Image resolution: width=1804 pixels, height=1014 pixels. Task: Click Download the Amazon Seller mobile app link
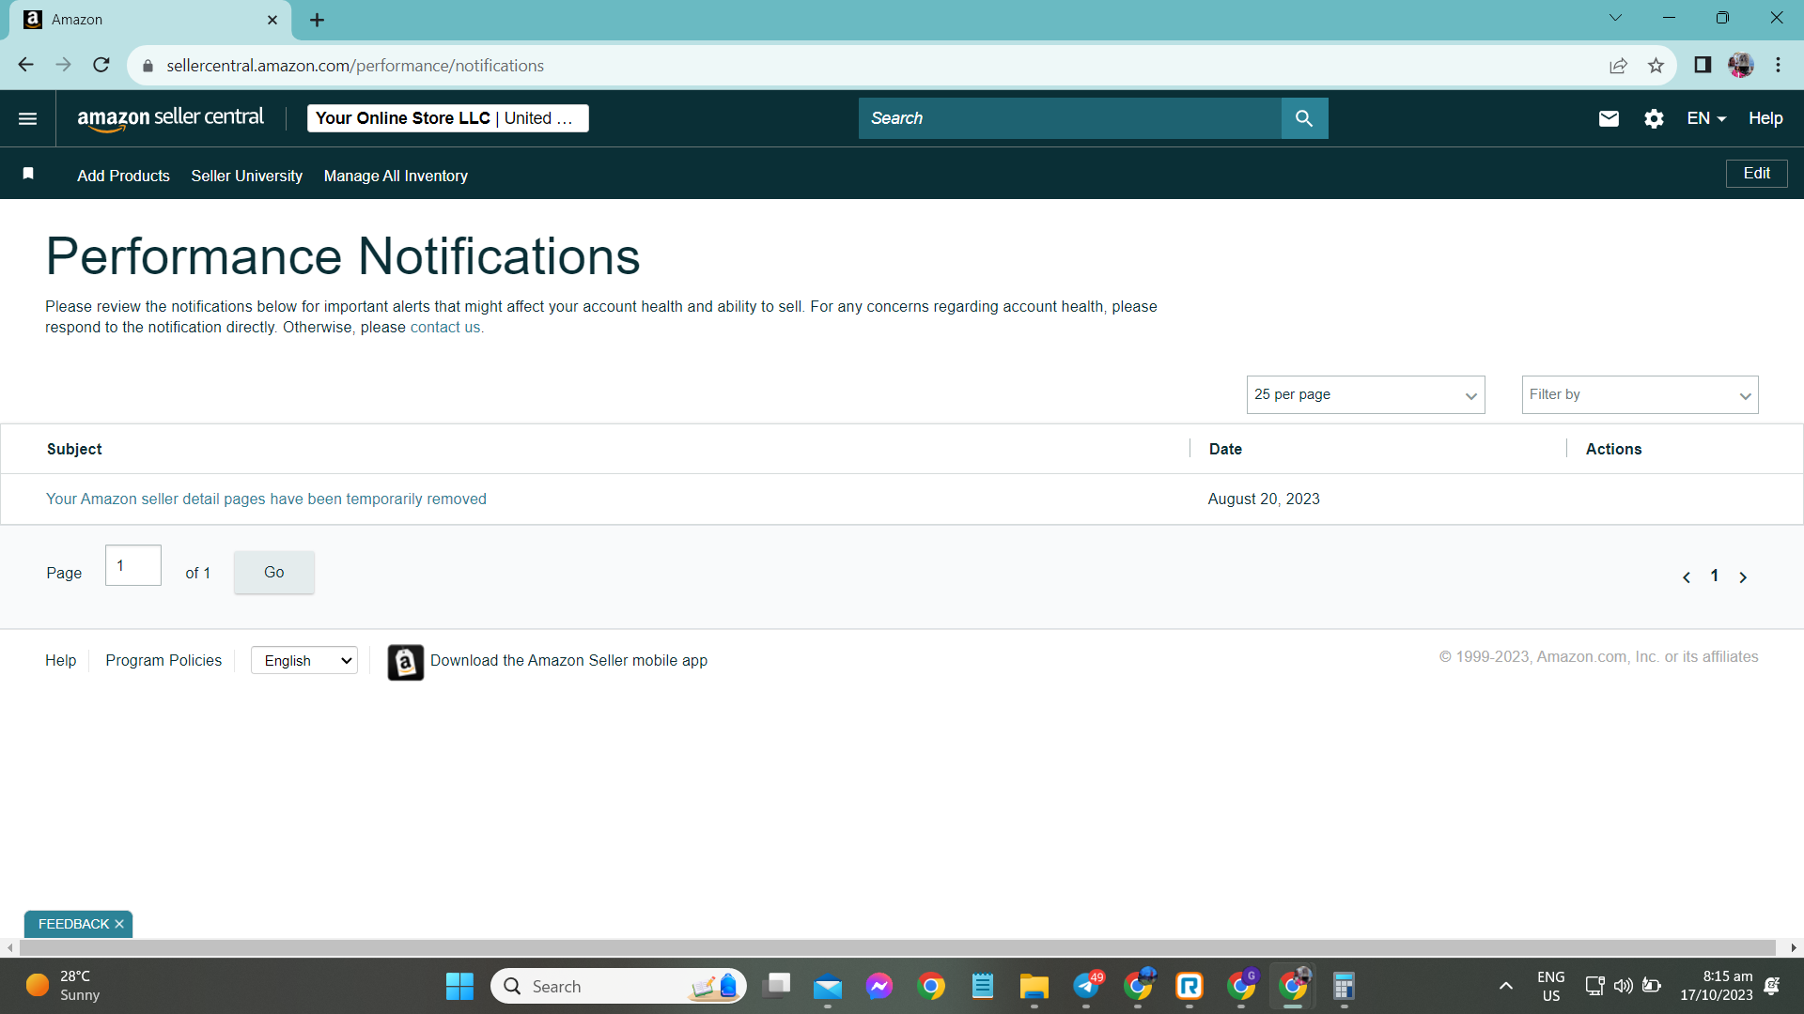point(568,660)
